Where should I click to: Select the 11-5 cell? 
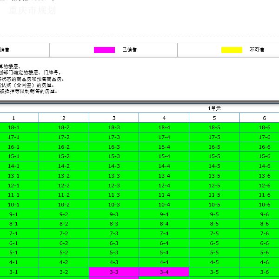coord(214,195)
